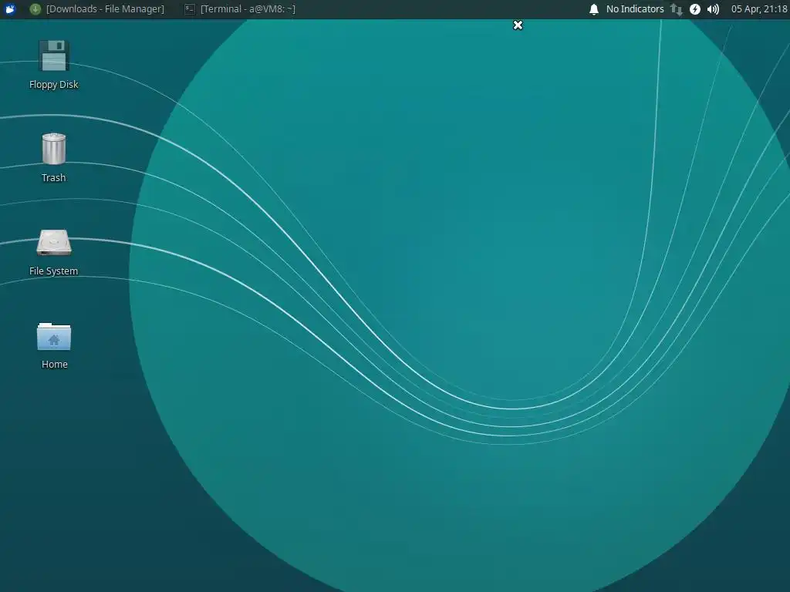Click the Floppy Disk label
The image size is (790, 592).
tap(53, 85)
